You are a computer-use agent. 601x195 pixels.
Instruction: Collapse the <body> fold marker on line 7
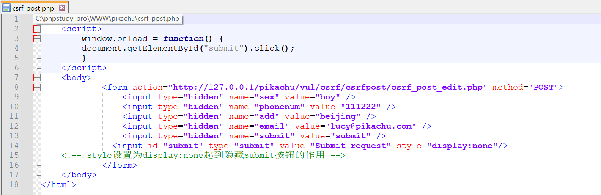click(37, 77)
